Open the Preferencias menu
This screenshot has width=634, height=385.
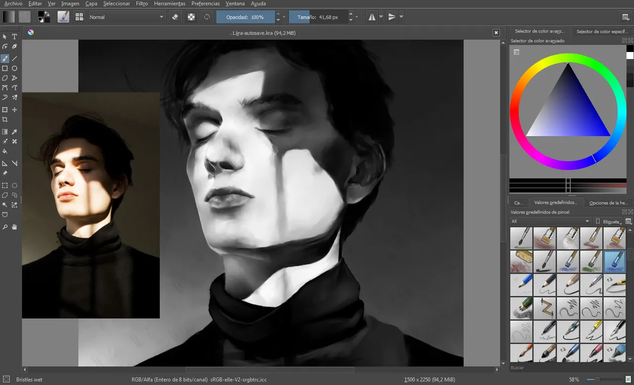click(206, 3)
